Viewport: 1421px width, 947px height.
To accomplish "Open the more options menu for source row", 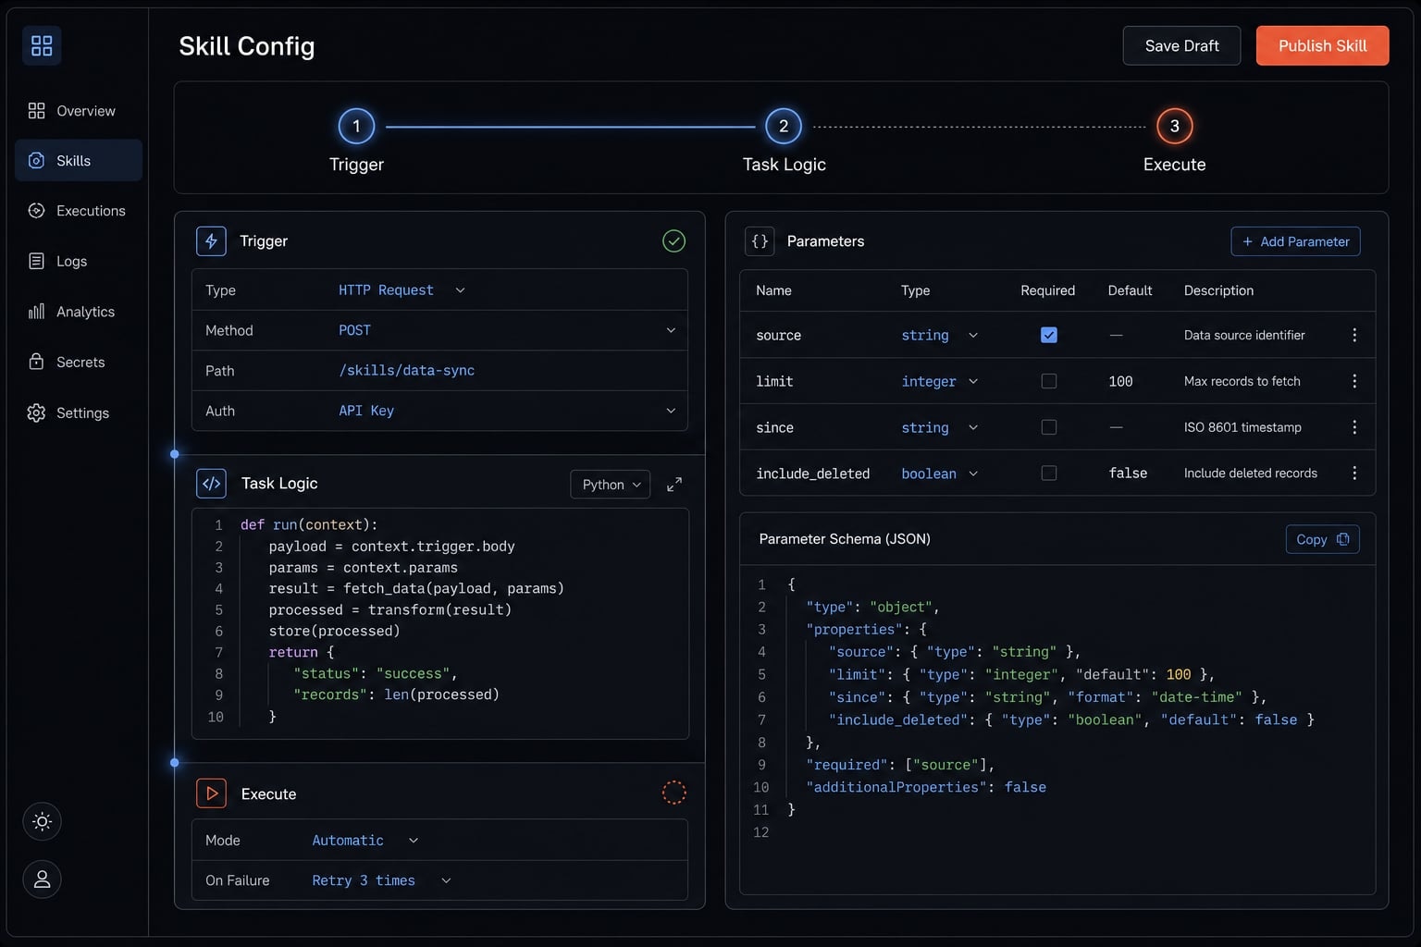I will pyautogui.click(x=1354, y=335).
